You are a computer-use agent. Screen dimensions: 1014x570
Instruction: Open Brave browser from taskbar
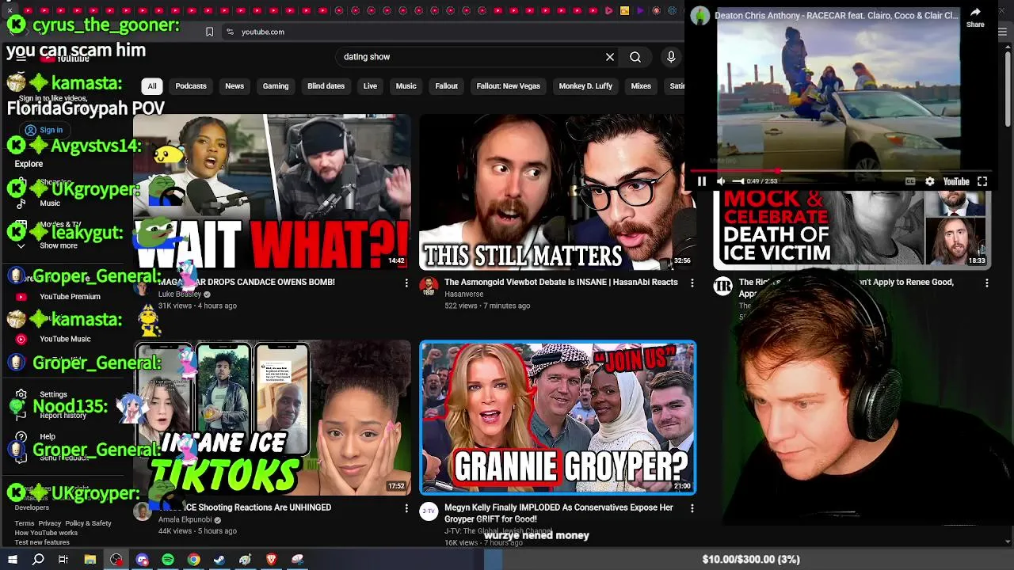pyautogui.click(x=271, y=560)
